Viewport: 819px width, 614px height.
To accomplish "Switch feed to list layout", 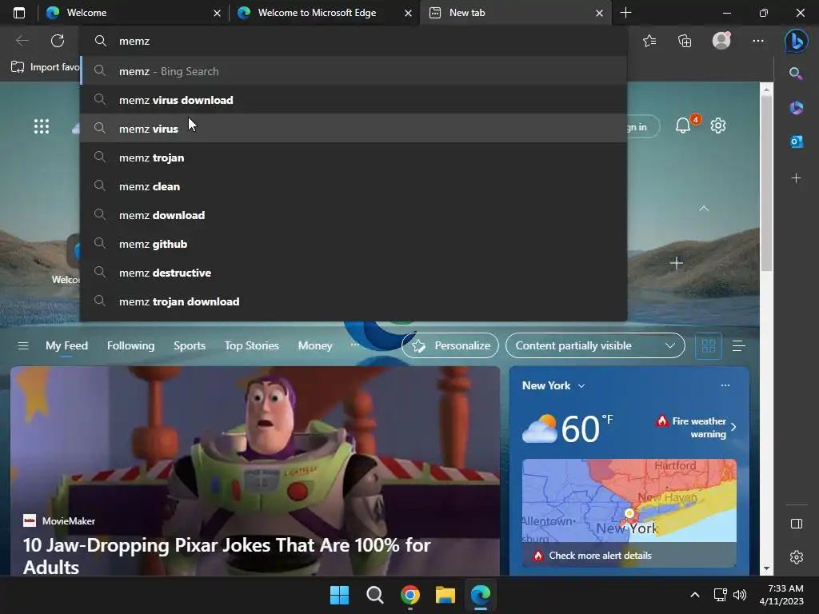I will click(x=738, y=345).
